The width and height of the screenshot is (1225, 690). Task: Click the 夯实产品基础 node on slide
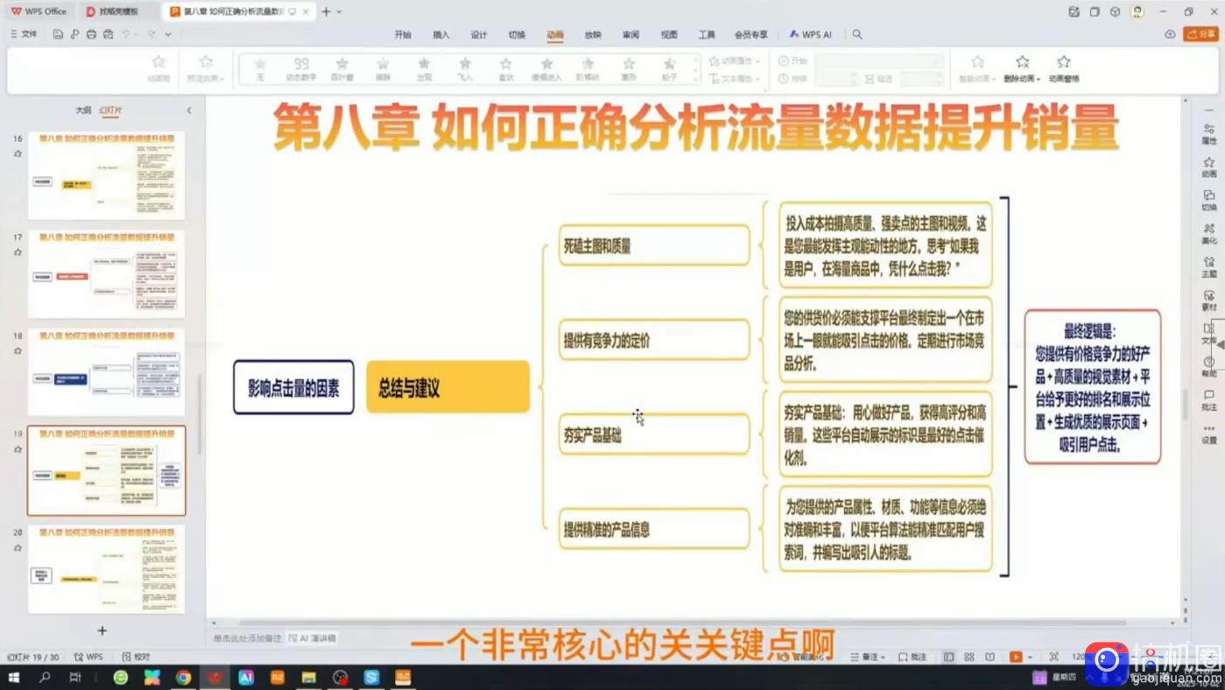point(654,434)
